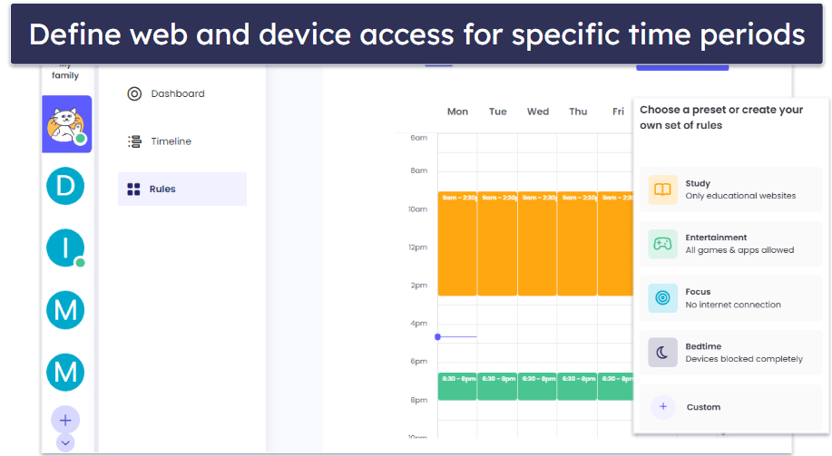Screen dimensions: 832x456
Task: Select the Focus preset
Action: pyautogui.click(x=730, y=298)
